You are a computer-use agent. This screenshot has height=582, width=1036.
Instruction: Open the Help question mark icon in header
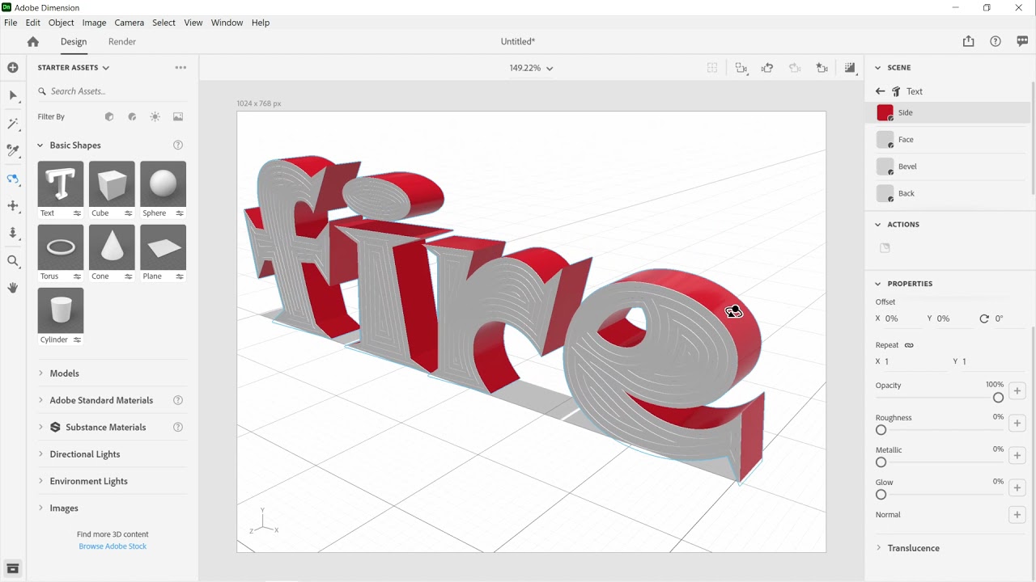point(996,41)
